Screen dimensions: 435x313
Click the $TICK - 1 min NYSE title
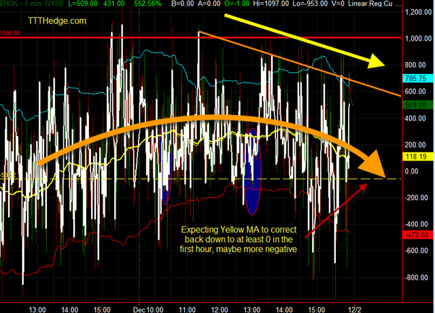coord(32,3)
